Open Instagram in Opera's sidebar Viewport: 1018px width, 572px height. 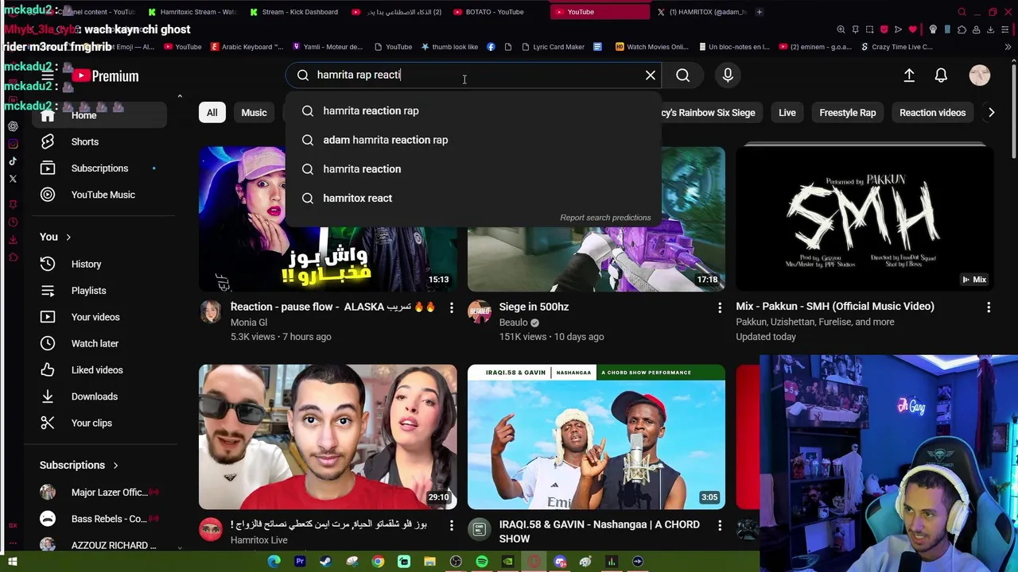tap(13, 144)
